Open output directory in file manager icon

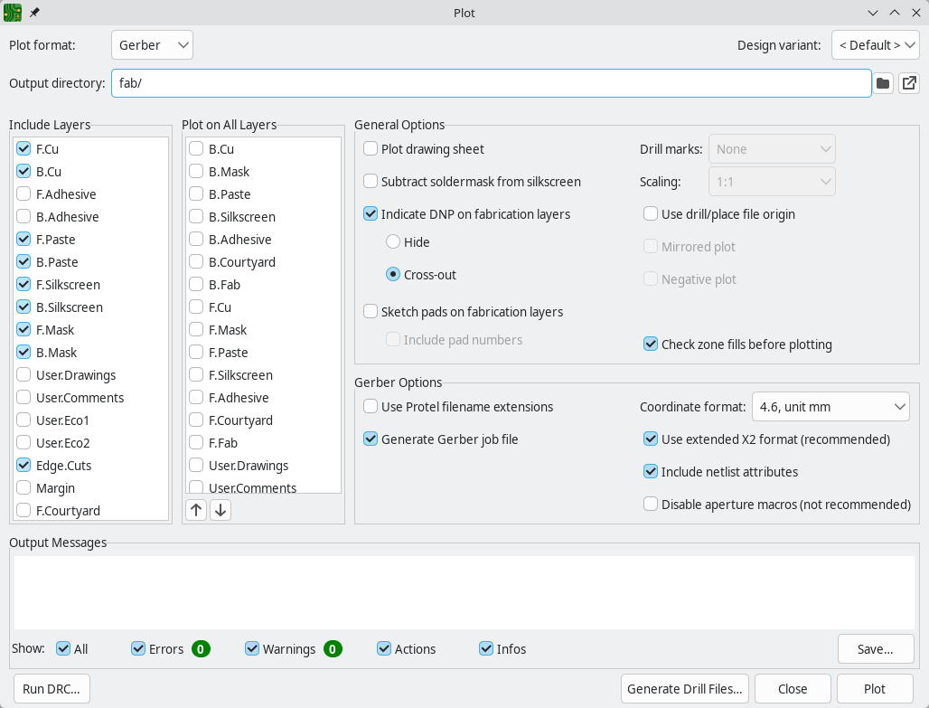[x=909, y=84]
